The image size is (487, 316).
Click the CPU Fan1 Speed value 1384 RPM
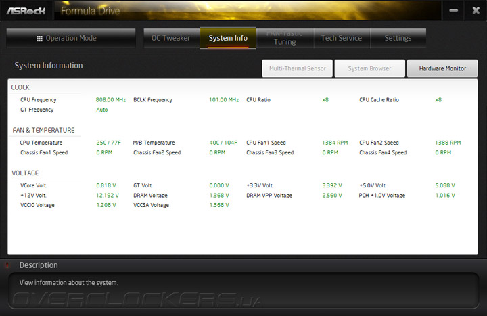pos(335,143)
